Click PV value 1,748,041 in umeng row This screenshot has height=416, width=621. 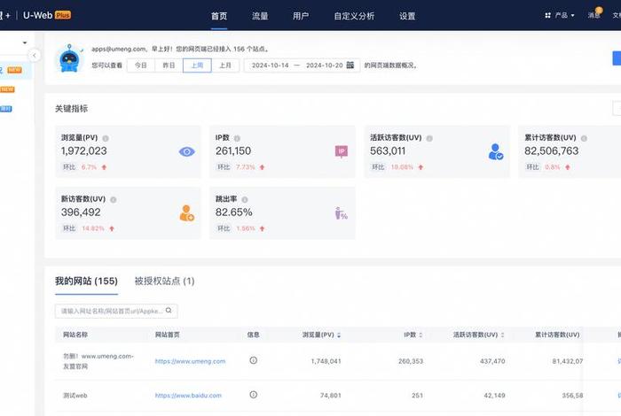tap(326, 361)
